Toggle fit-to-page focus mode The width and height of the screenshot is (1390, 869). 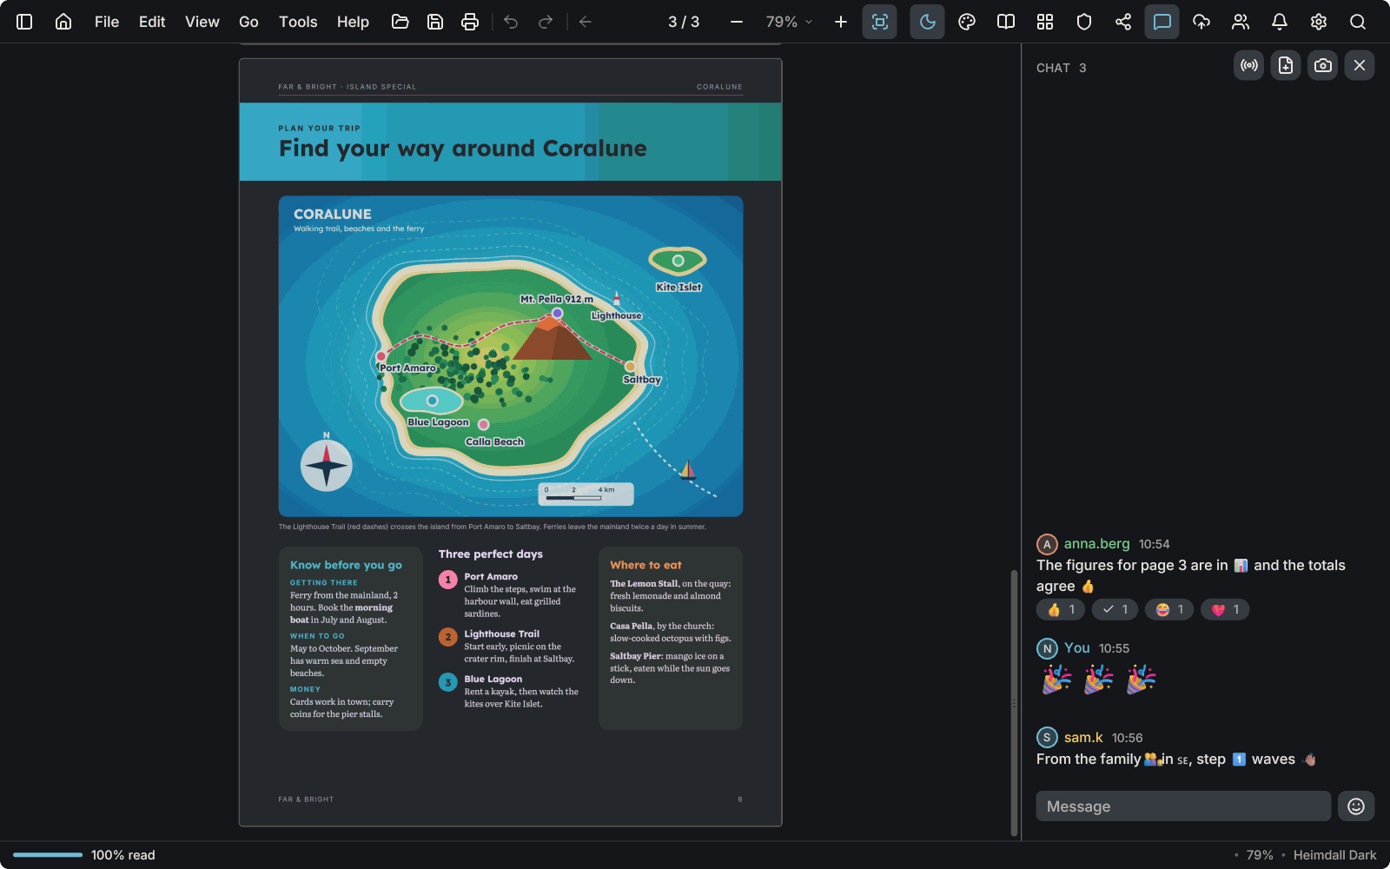click(880, 22)
